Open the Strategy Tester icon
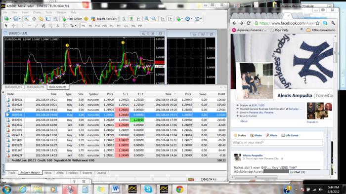The width and height of the screenshot is (346, 194). 55,19
